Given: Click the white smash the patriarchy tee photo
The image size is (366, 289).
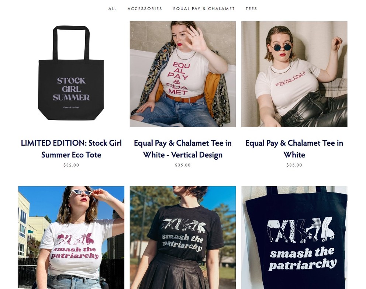Looking at the screenshot, I should coord(71,237).
